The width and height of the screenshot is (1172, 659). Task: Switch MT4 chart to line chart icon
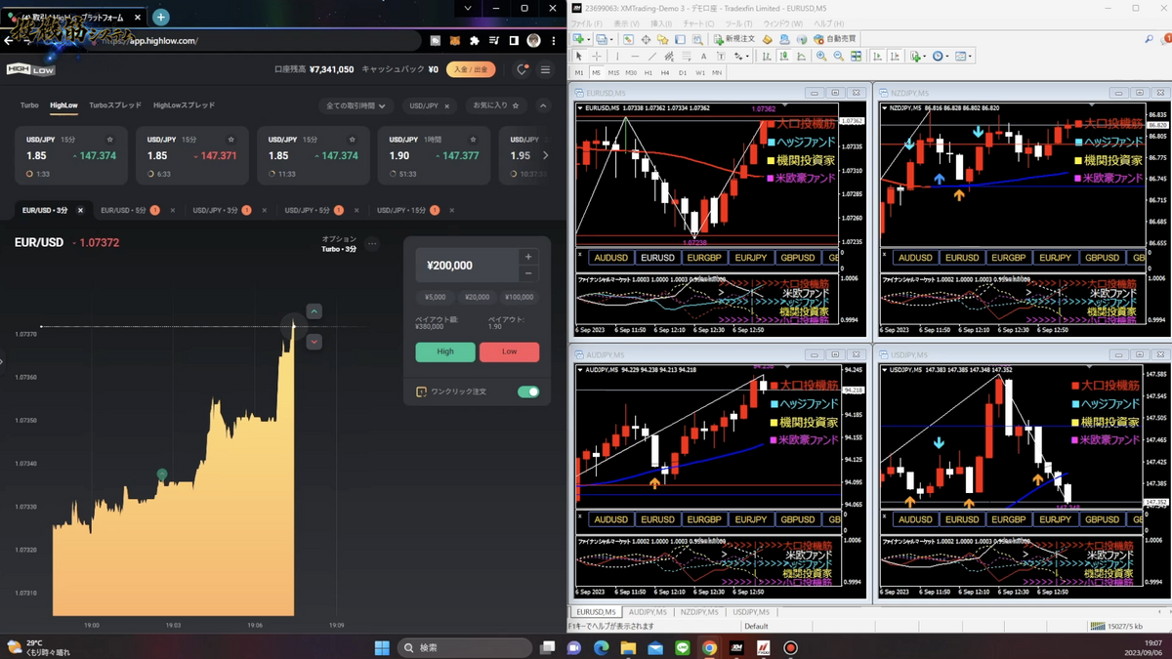pos(803,57)
